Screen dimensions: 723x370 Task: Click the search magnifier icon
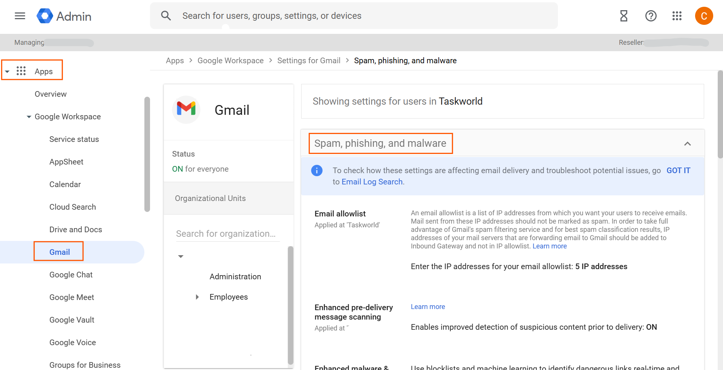[x=166, y=16]
